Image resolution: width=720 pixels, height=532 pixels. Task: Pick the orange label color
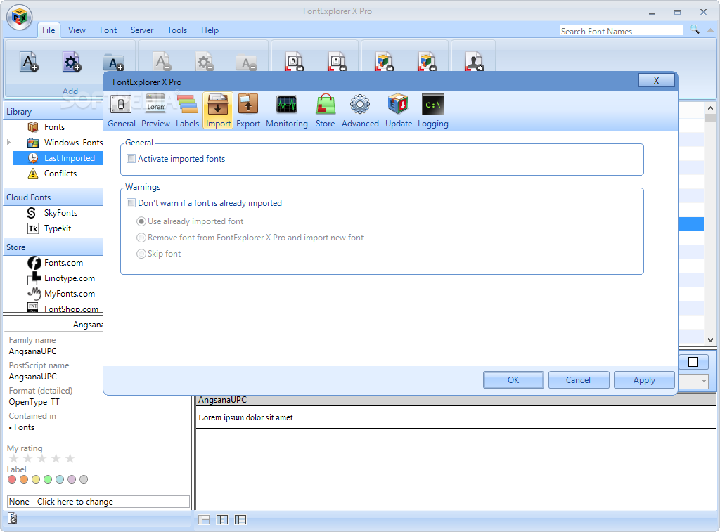pyautogui.click(x=24, y=479)
